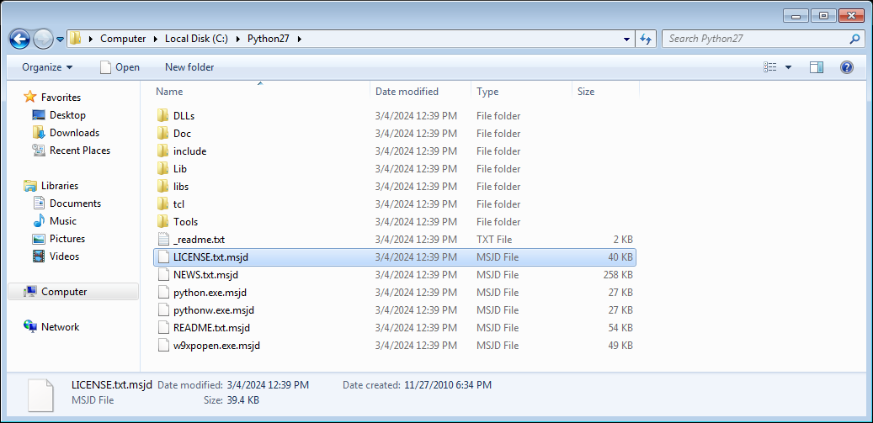This screenshot has height=423, width=873.
Task: Select the python.exe.msjd file icon
Action: pyautogui.click(x=162, y=293)
